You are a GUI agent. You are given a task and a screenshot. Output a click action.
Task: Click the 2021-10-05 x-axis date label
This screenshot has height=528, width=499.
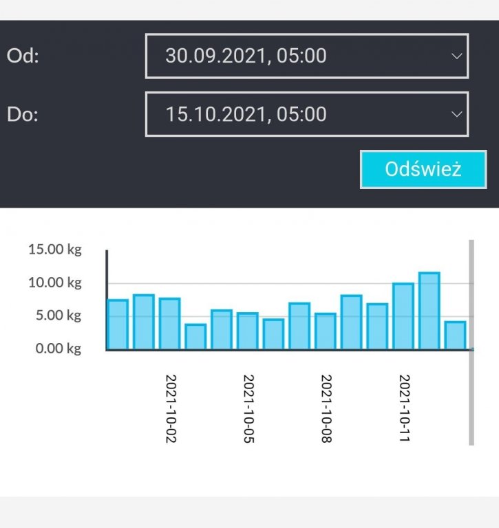tap(248, 408)
